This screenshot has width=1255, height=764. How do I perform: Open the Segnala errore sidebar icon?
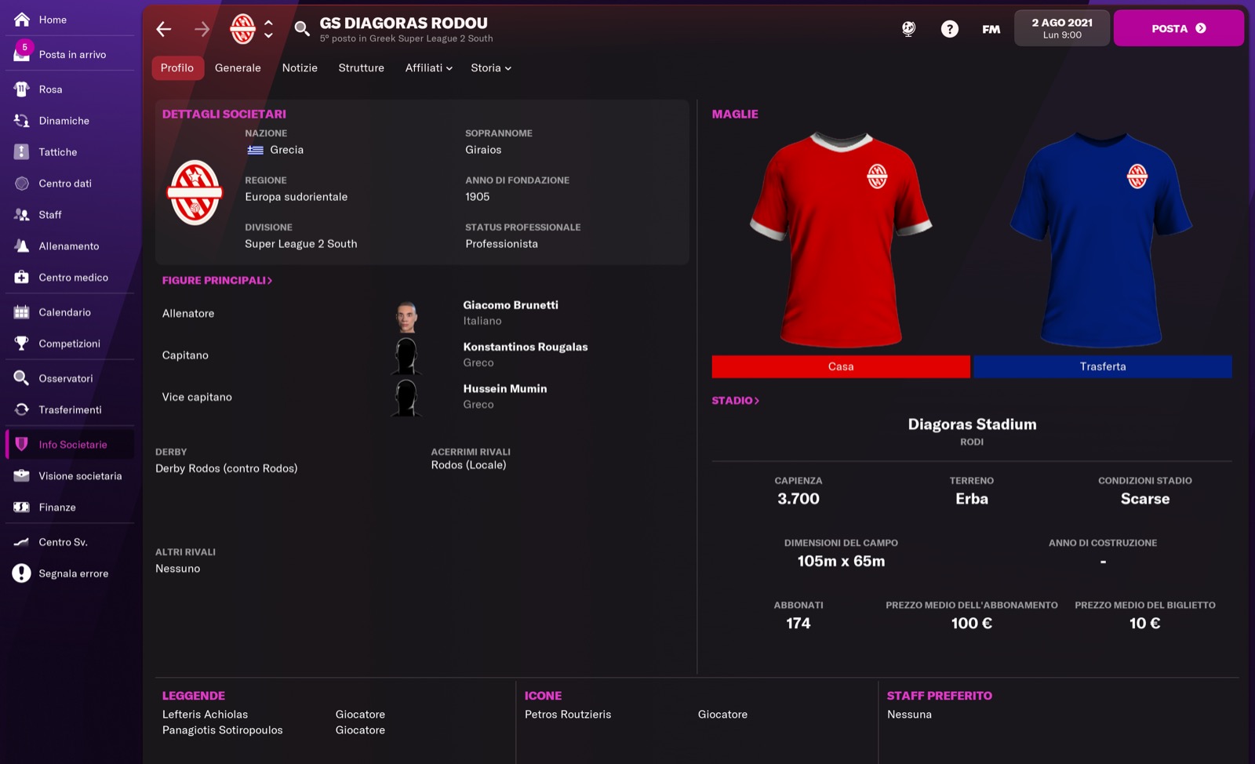(x=22, y=573)
